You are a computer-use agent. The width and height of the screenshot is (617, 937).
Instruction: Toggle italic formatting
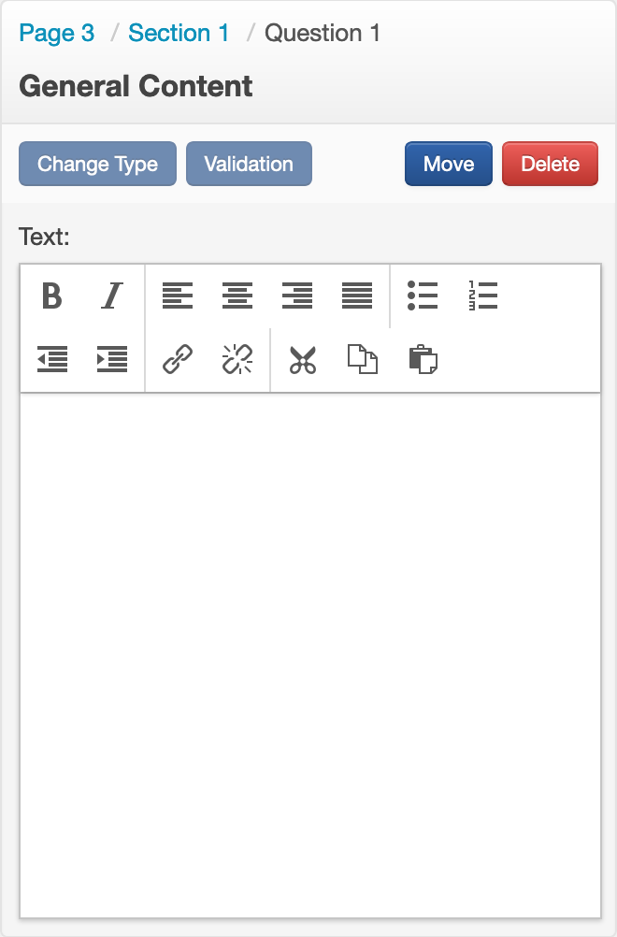click(x=112, y=296)
